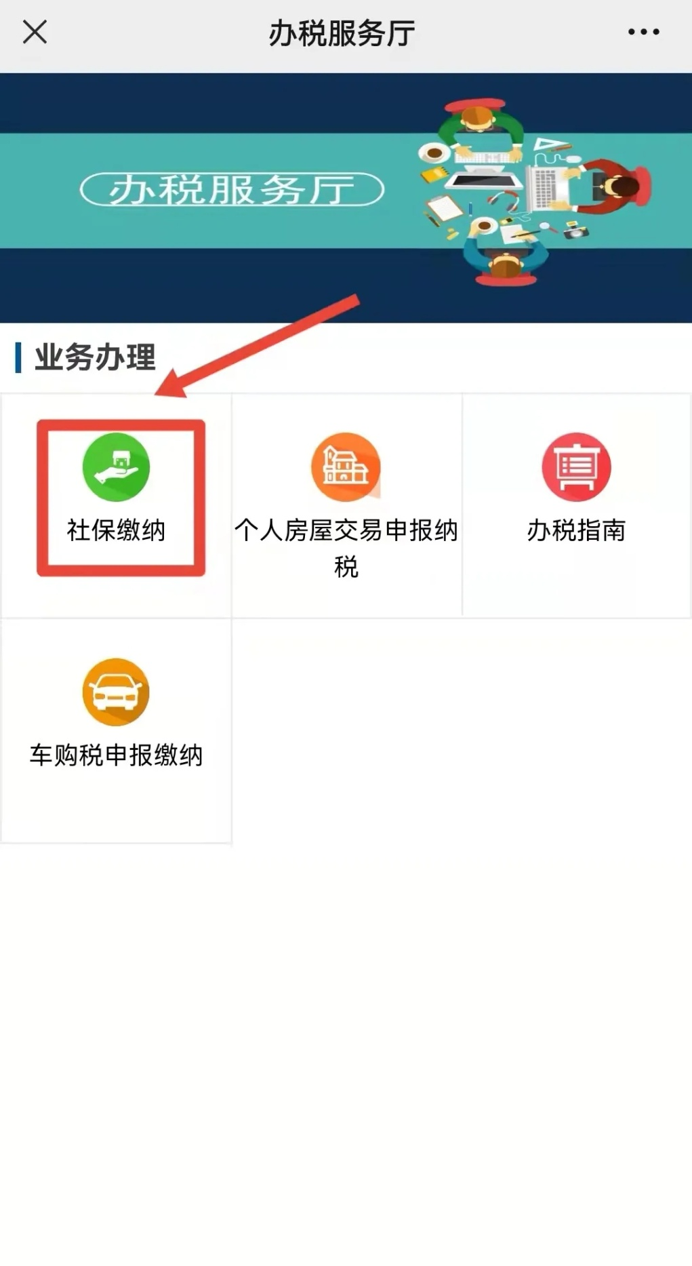
Task: Tap the 办税指南 label
Action: (576, 530)
